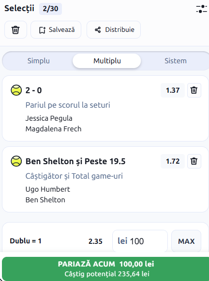Open Pariul pe scorul la seturi market
This screenshot has height=281, width=209.
point(68,105)
